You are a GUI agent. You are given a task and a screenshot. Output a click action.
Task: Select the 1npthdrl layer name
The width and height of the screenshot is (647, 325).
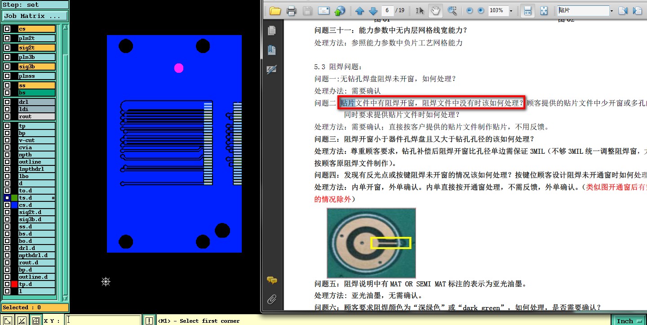(x=37, y=169)
